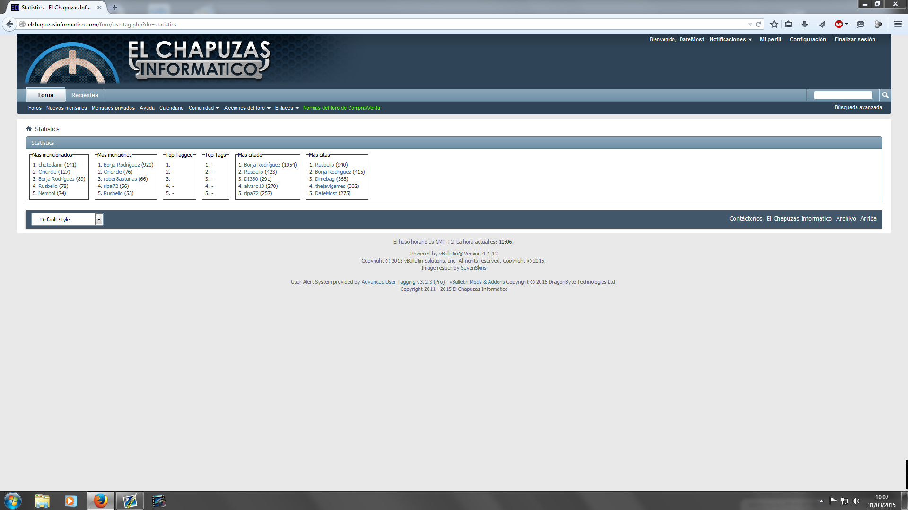Expand the Comunidad menu
This screenshot has width=908, height=510.
[x=204, y=108]
